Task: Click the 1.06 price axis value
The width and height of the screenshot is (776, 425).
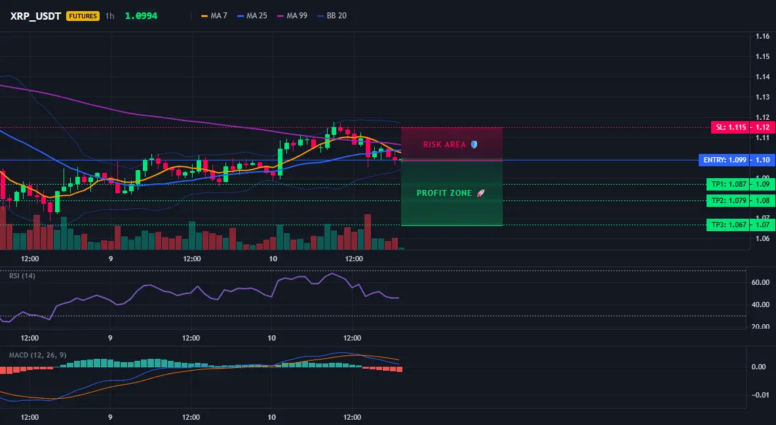Action: click(x=763, y=238)
